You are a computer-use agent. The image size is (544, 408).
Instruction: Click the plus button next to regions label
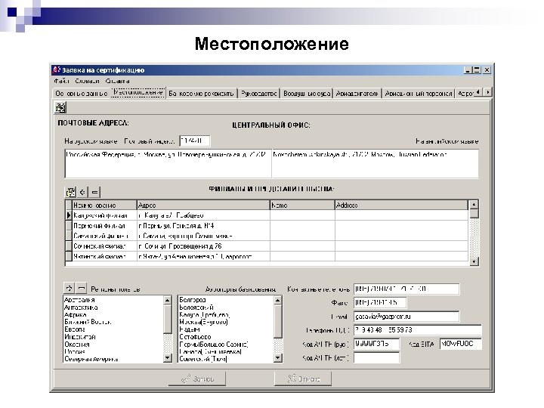(69, 288)
